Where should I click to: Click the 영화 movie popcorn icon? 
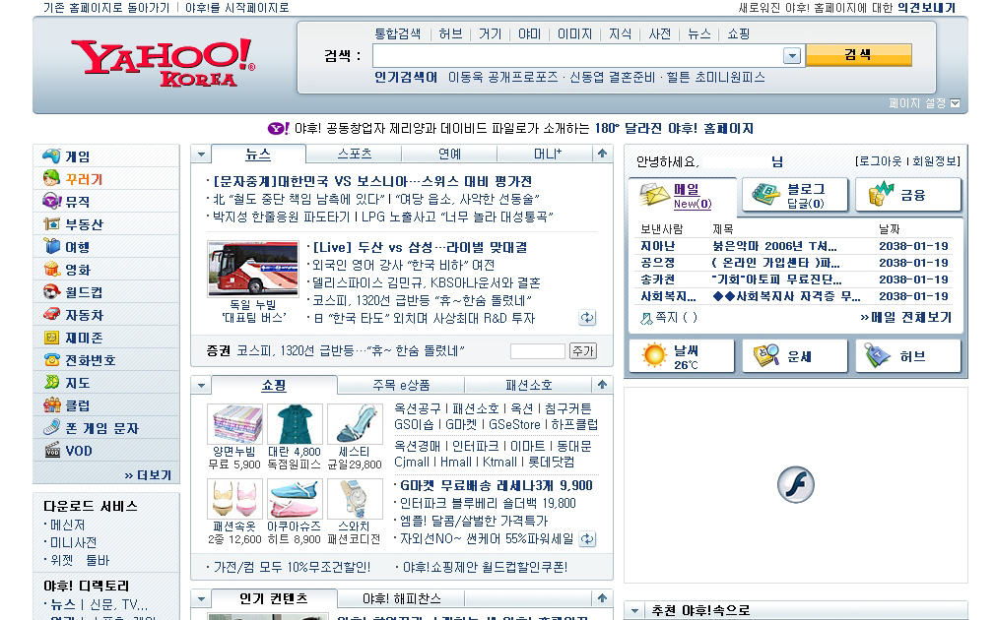(x=51, y=270)
